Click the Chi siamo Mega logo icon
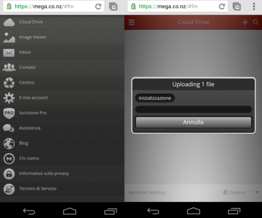262x218 pixels. coord(9,159)
